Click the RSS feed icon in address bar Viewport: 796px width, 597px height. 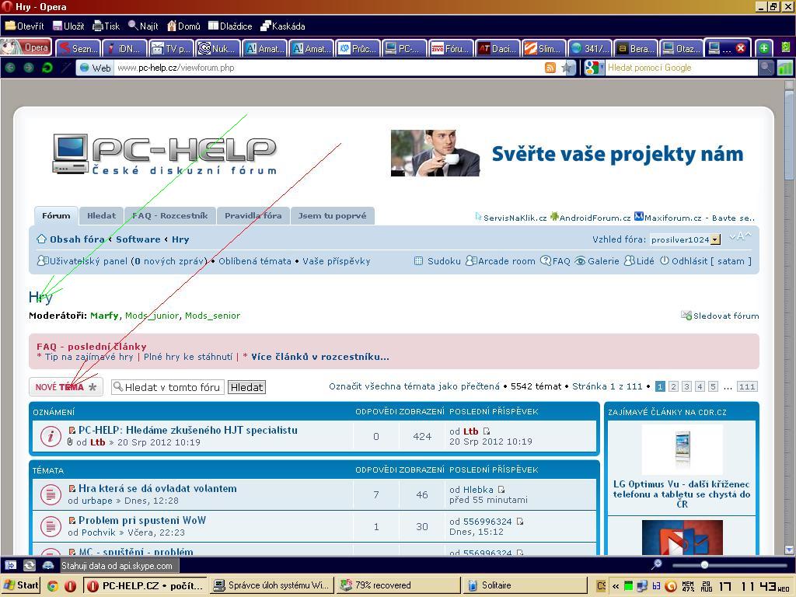point(550,68)
